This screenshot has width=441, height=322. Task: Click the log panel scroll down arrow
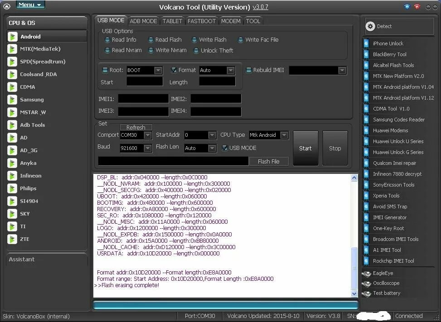[354, 293]
